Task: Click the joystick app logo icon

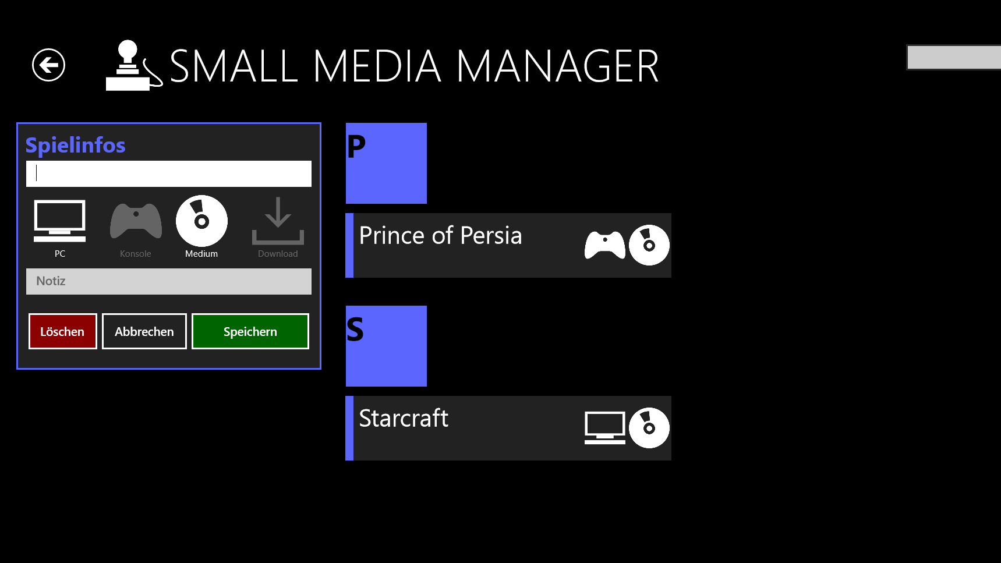Action: coord(134,65)
